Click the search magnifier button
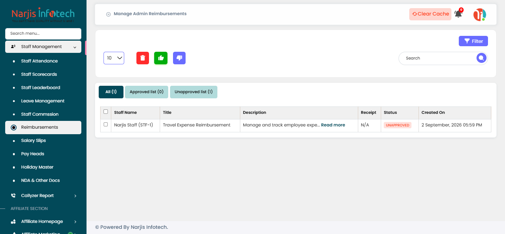The height and width of the screenshot is (234, 505). point(481,58)
